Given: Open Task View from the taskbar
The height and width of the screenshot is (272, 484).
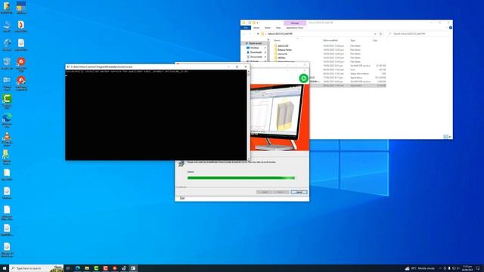Looking at the screenshot, I should (x=68, y=268).
